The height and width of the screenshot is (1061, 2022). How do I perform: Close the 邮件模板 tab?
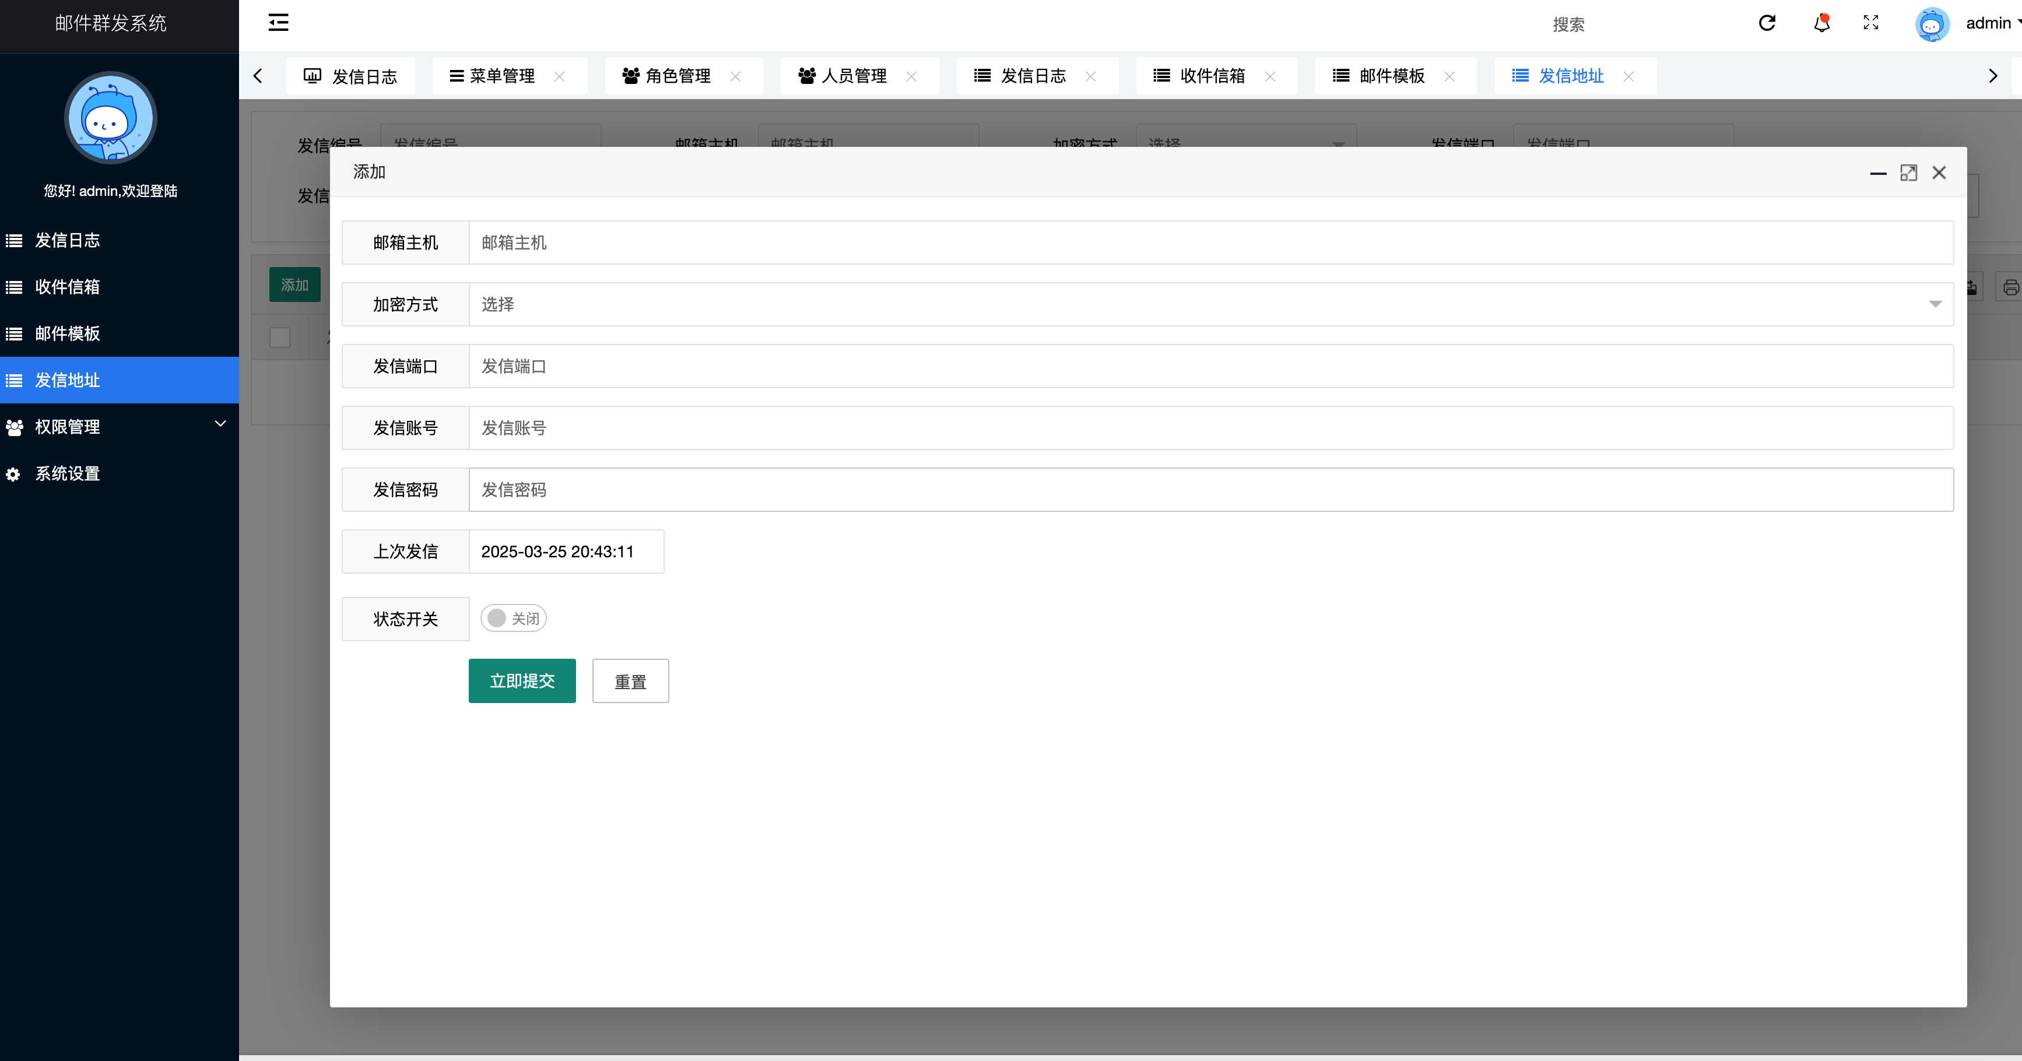pyautogui.click(x=1450, y=76)
